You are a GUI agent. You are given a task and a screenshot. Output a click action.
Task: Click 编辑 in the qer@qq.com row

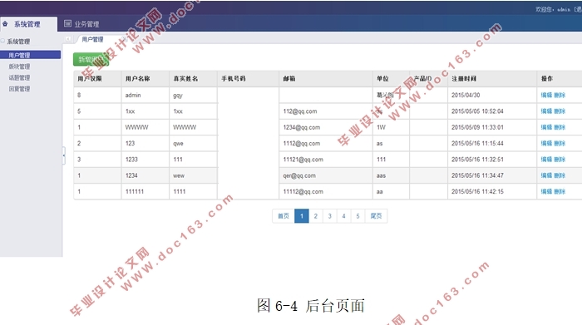(x=546, y=175)
